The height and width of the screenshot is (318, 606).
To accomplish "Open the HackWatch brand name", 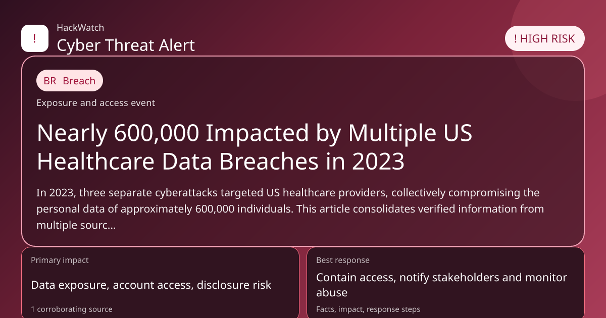I will (80, 28).
